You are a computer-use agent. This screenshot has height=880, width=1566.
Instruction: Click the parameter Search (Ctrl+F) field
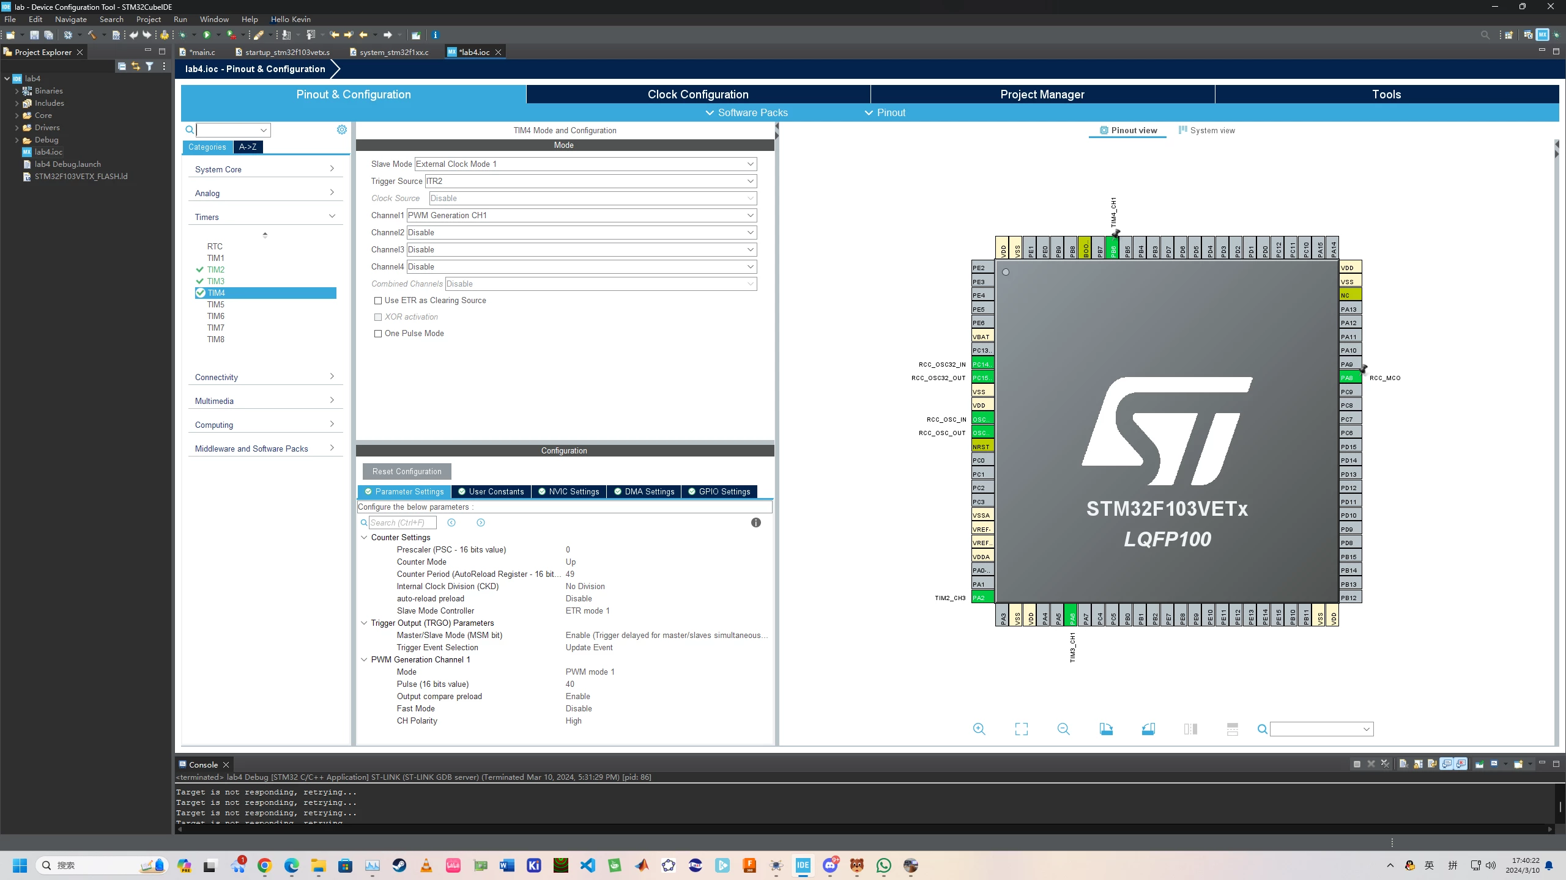click(x=403, y=522)
